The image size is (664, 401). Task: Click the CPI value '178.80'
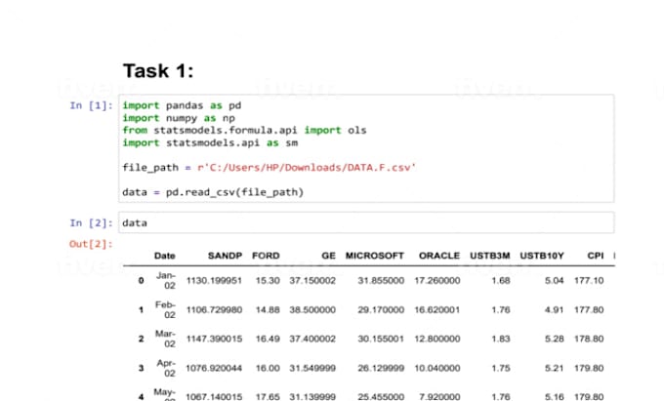click(x=589, y=339)
